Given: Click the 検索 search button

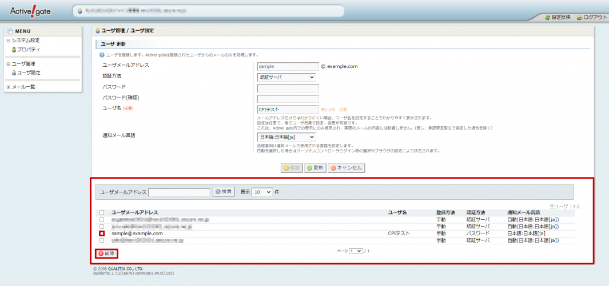Looking at the screenshot, I should pos(224,192).
